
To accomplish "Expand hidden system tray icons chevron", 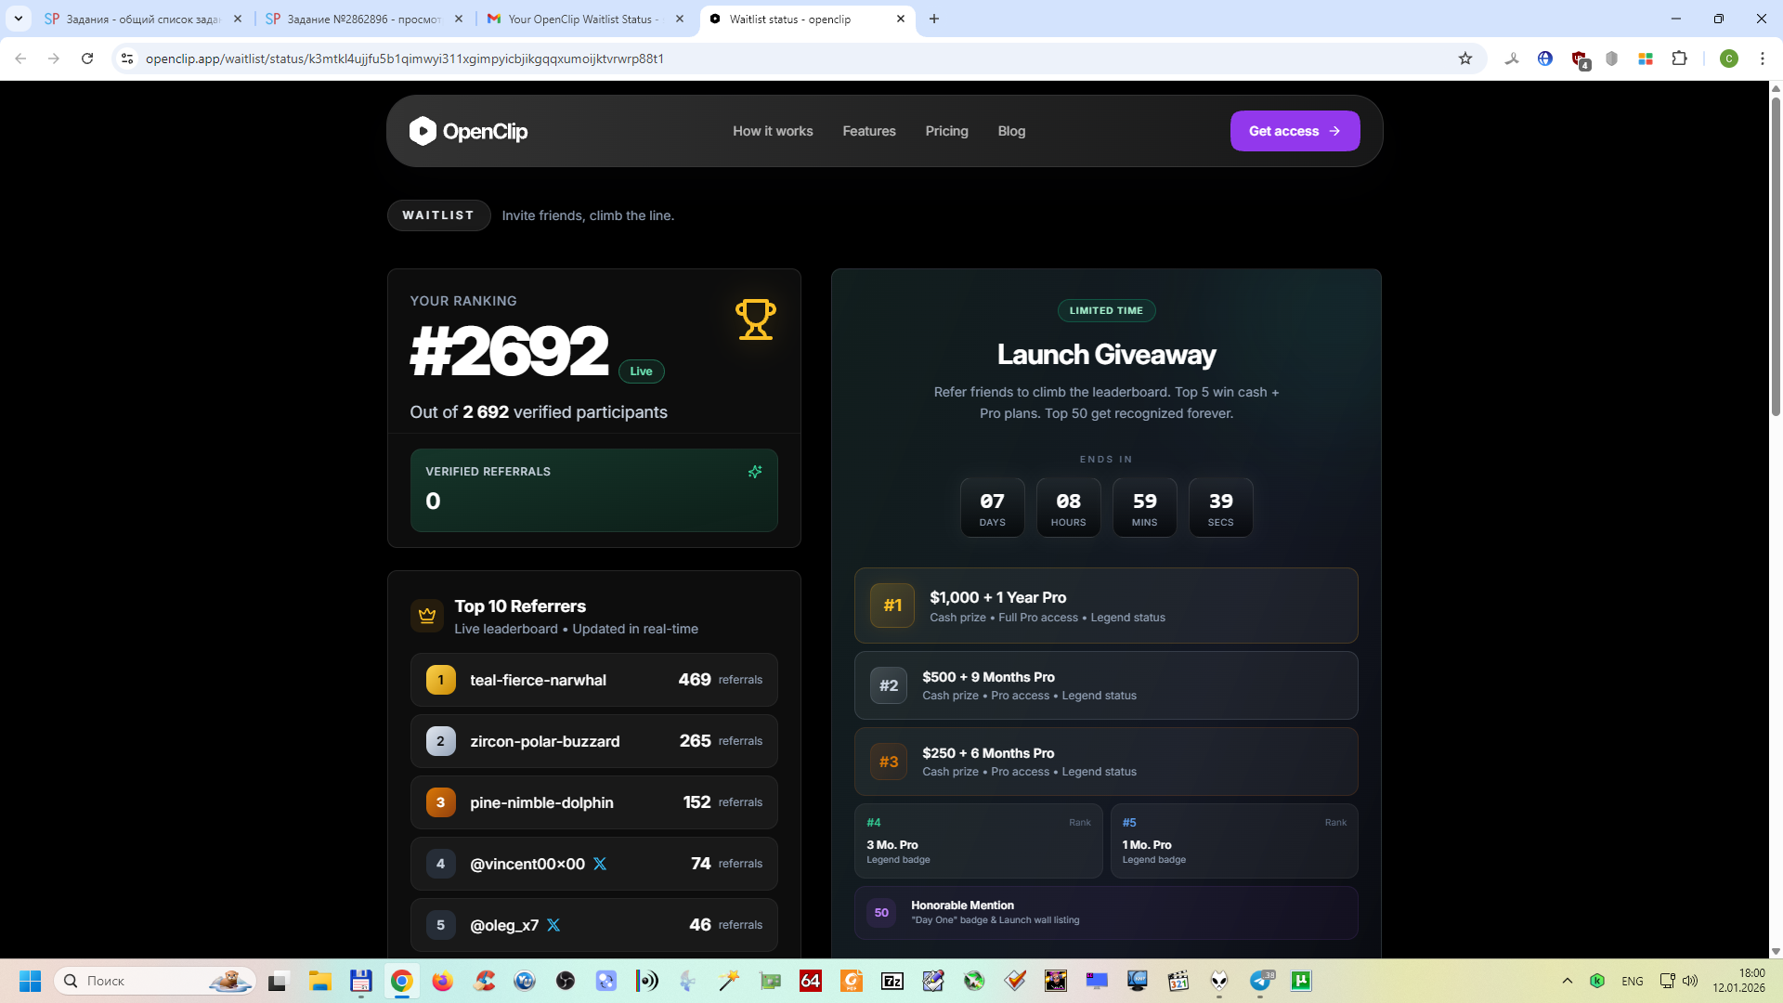I will click(1568, 981).
